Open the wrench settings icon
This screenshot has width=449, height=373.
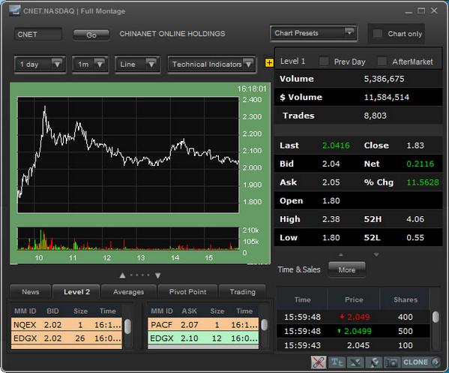[x=374, y=362]
